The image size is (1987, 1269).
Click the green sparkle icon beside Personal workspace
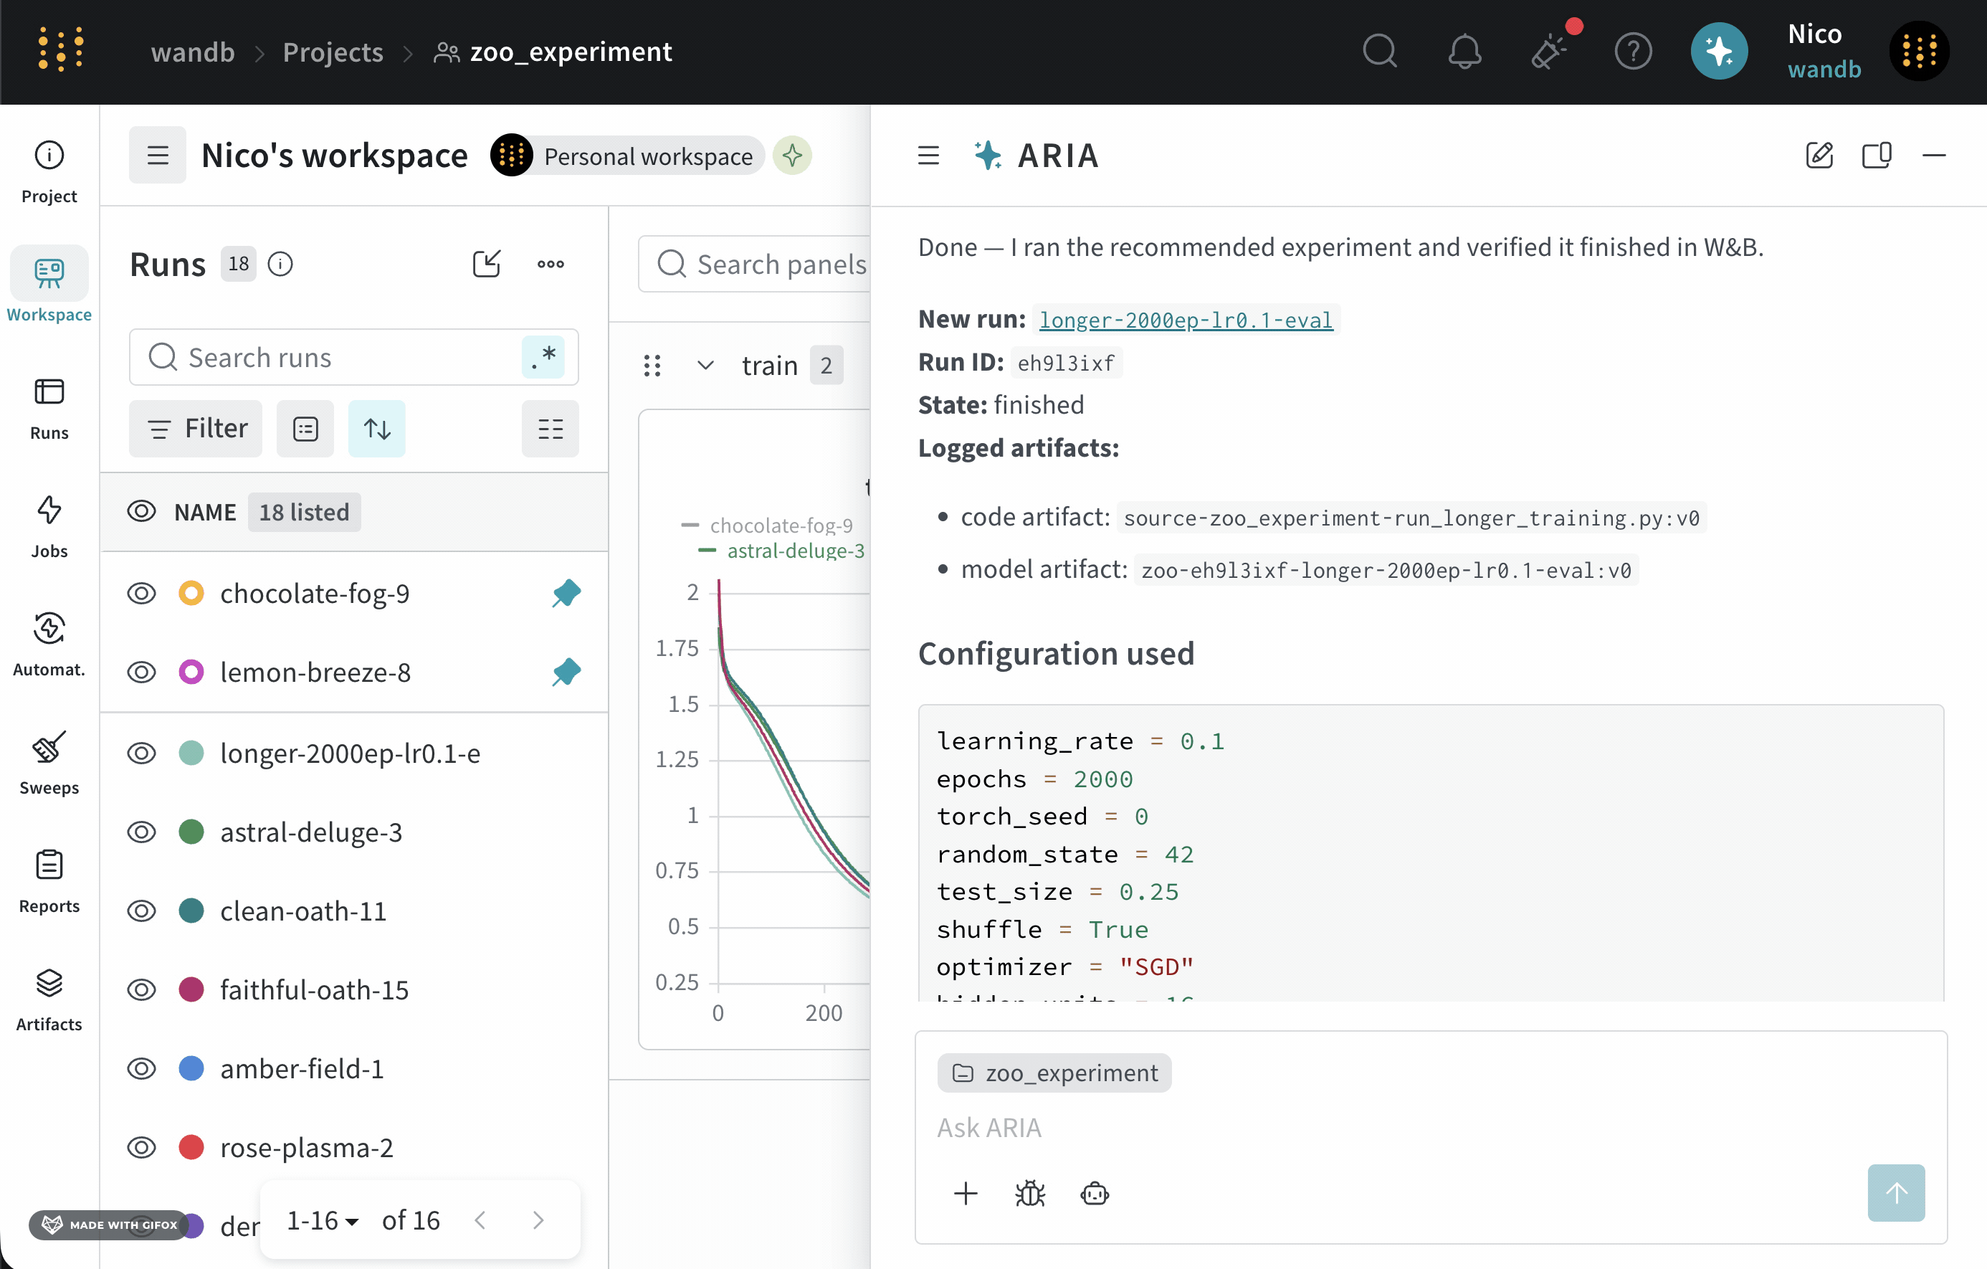coord(792,155)
